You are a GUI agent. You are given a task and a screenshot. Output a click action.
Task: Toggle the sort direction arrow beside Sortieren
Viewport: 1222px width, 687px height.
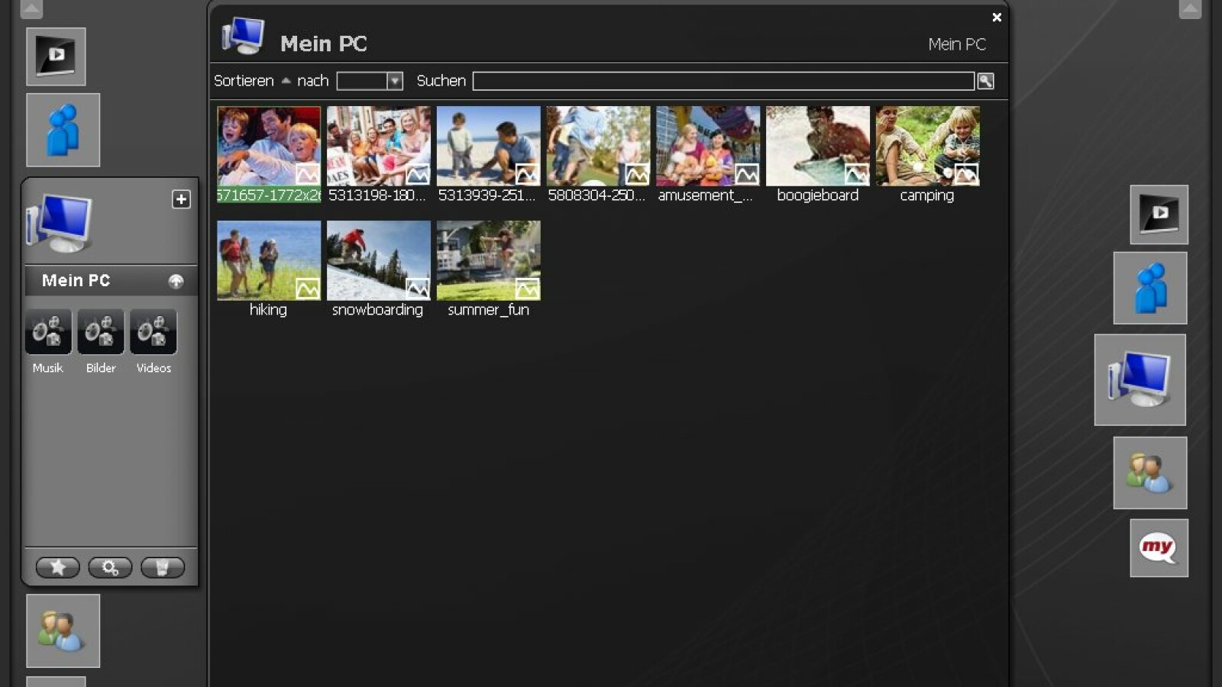tap(286, 81)
